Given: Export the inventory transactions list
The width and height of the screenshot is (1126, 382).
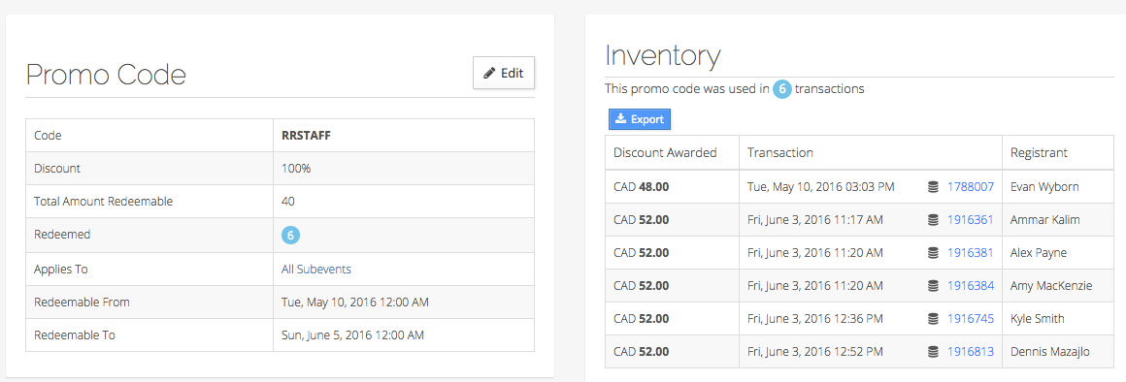Looking at the screenshot, I should (639, 119).
